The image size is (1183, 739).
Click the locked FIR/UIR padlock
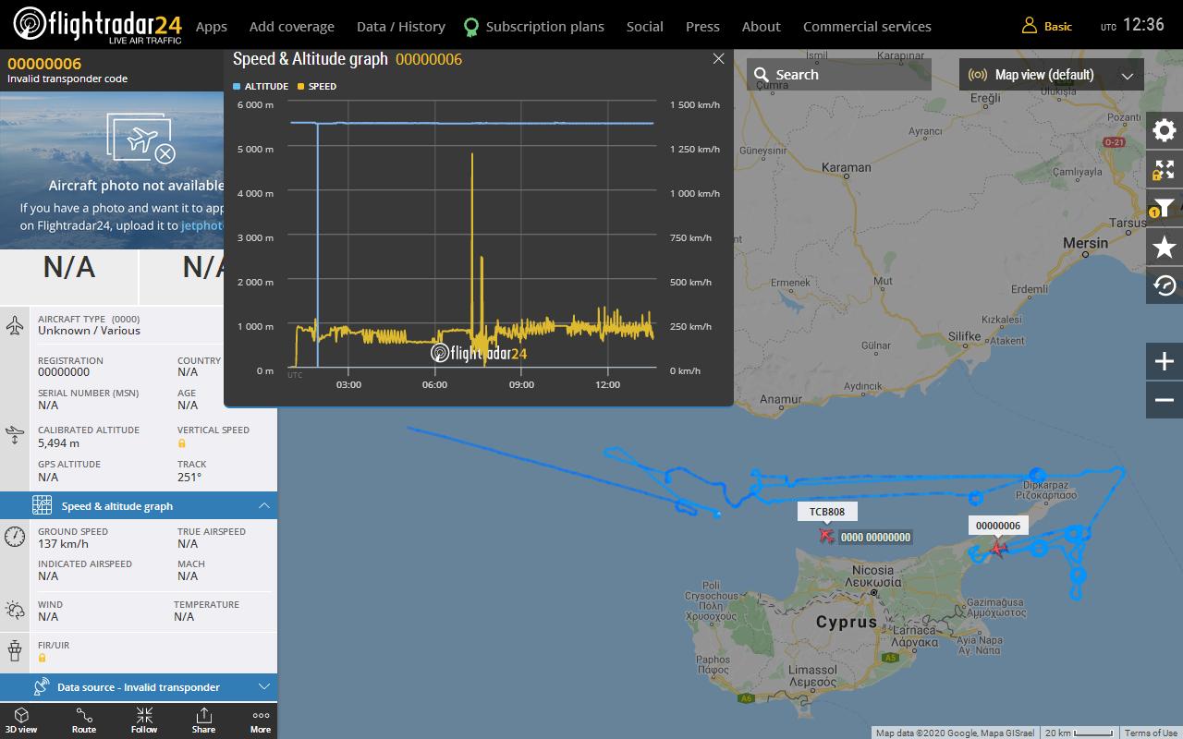(x=42, y=658)
